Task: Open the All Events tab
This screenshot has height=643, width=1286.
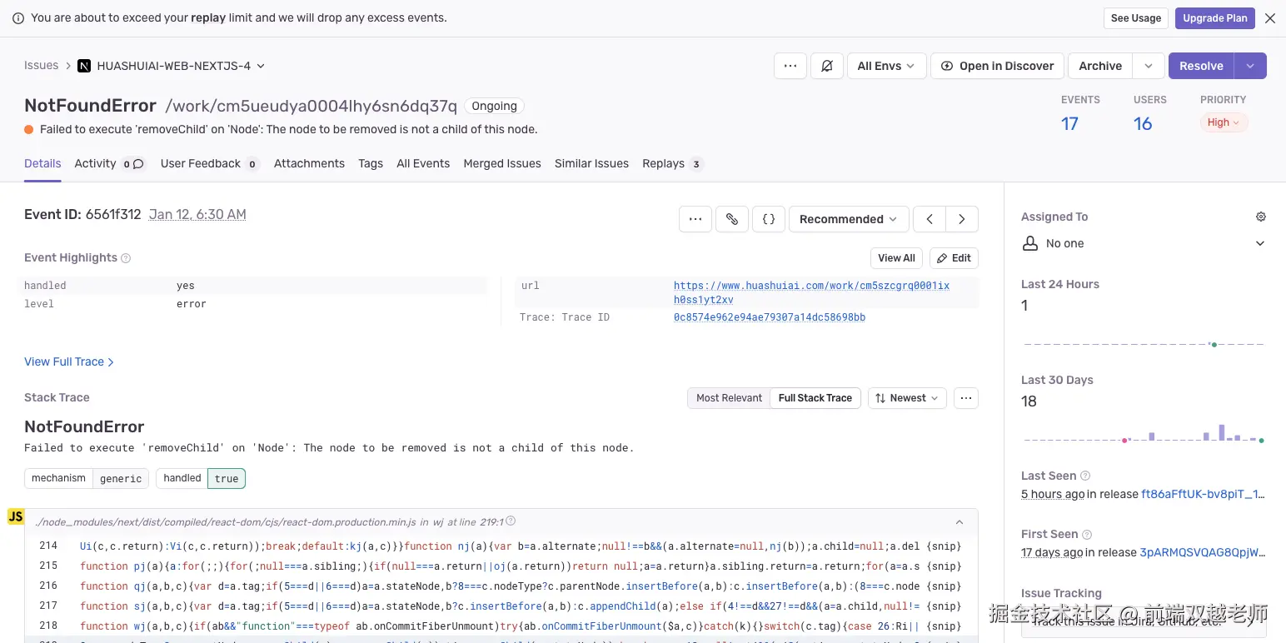Action: point(422,163)
